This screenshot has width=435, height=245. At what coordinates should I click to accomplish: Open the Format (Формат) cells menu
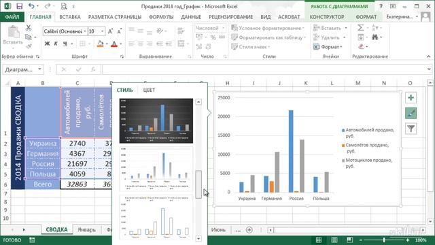pos(328,47)
